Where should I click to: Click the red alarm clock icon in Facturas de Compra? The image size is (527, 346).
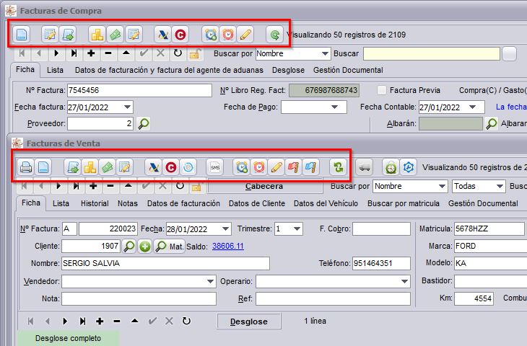click(x=228, y=35)
